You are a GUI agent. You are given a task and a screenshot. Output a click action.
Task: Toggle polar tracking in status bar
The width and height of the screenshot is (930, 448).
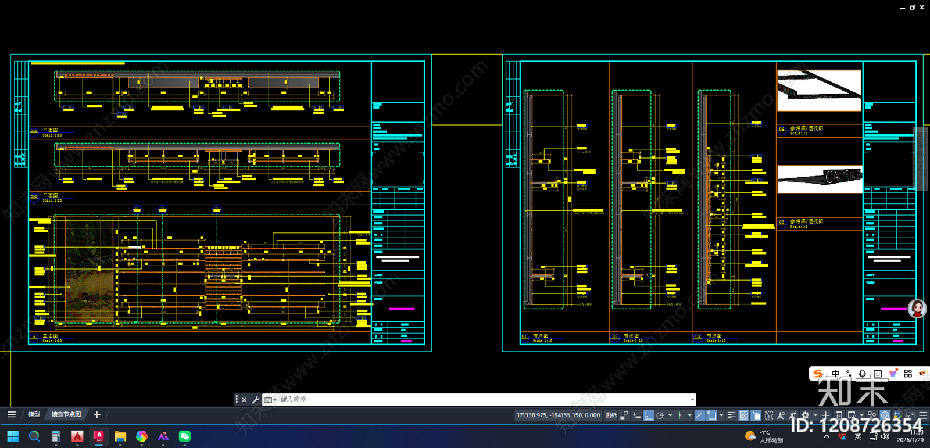[x=660, y=415]
